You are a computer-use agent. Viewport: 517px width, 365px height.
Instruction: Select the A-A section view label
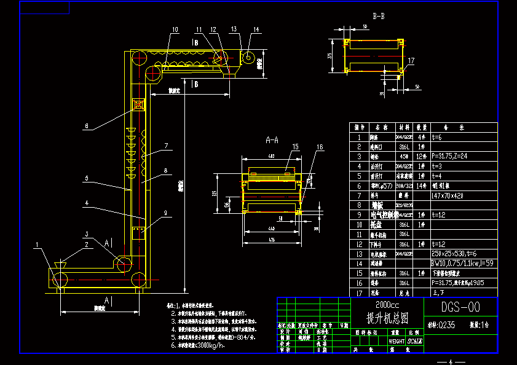tap(272, 140)
